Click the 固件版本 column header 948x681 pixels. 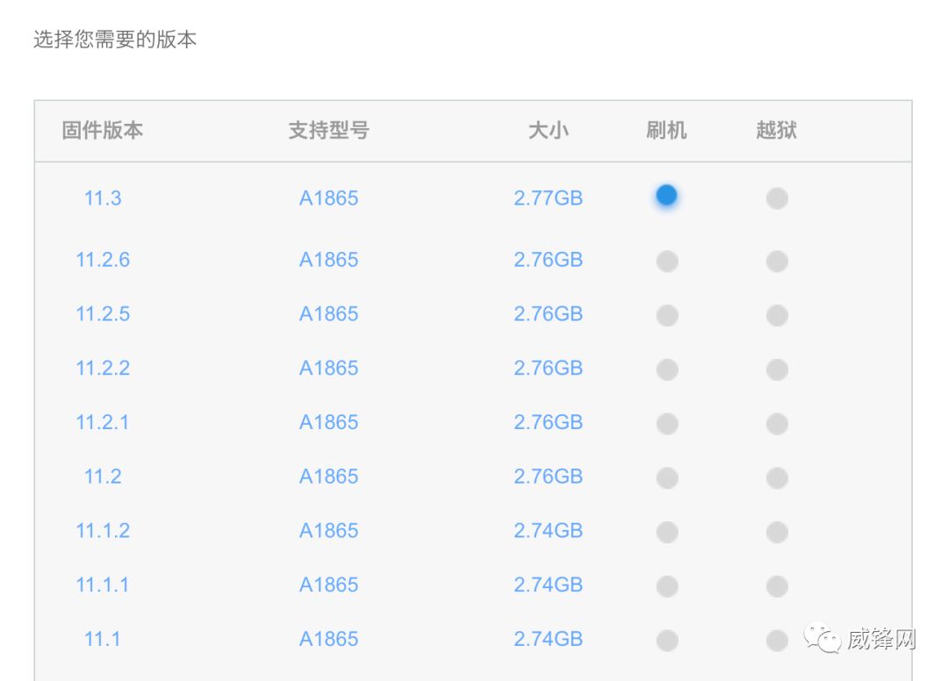point(103,131)
